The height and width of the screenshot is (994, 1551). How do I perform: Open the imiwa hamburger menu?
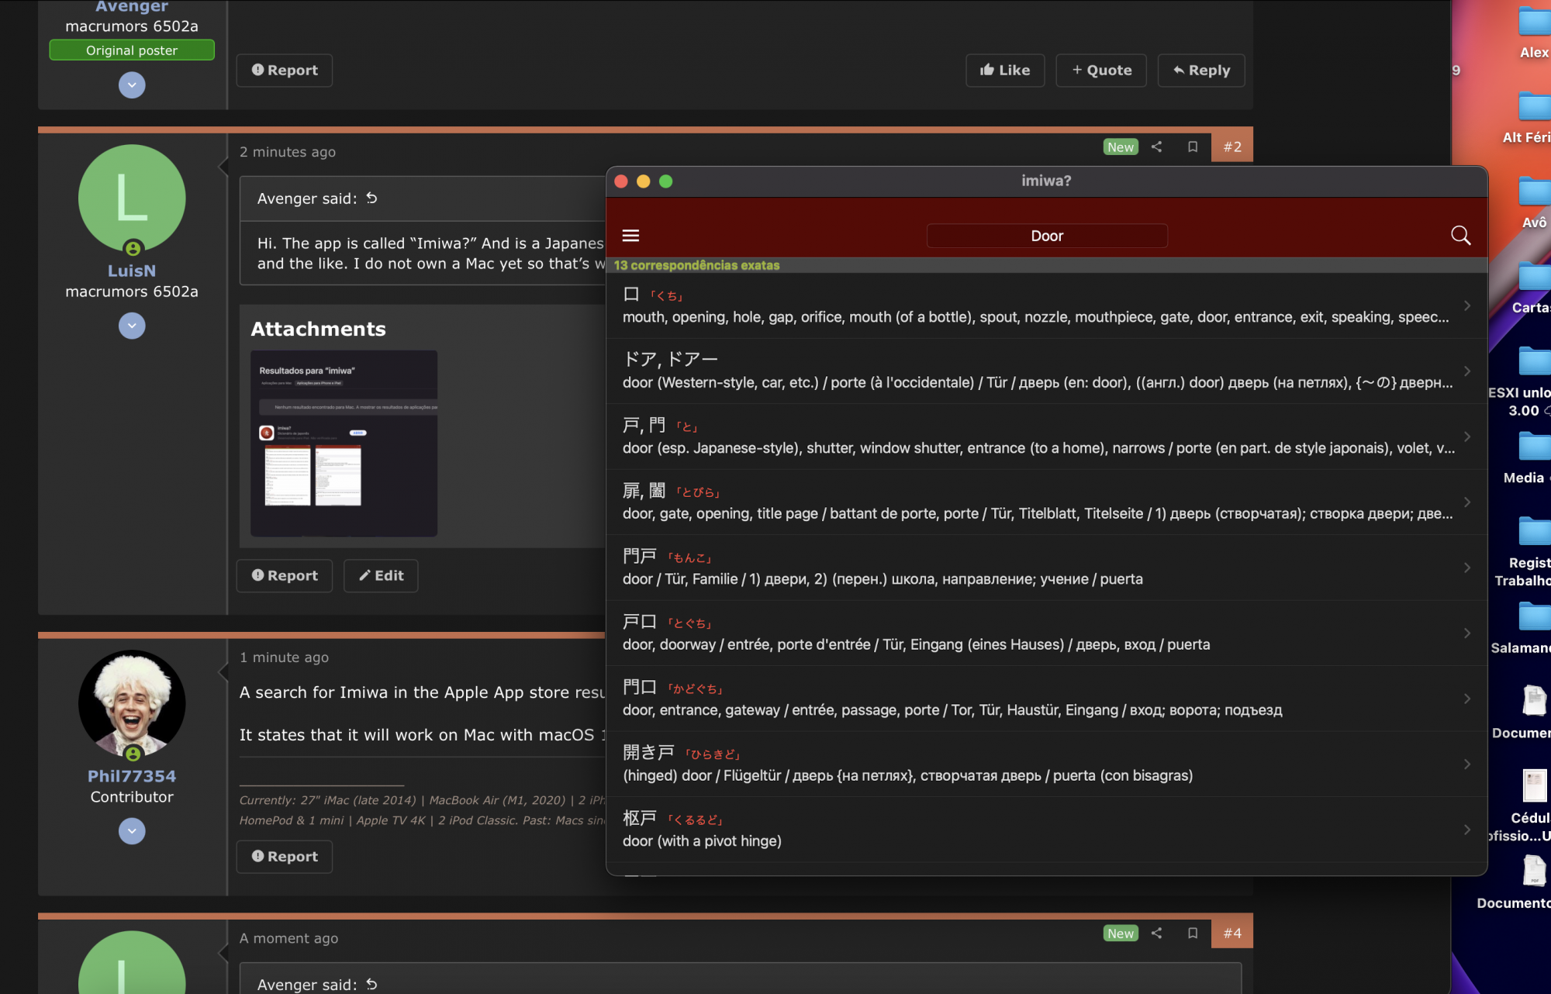(630, 236)
